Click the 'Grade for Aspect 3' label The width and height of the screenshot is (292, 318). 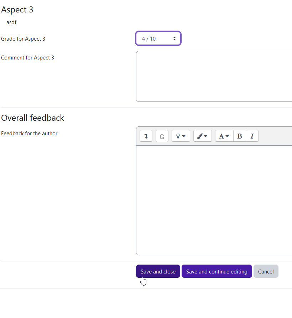23,39
